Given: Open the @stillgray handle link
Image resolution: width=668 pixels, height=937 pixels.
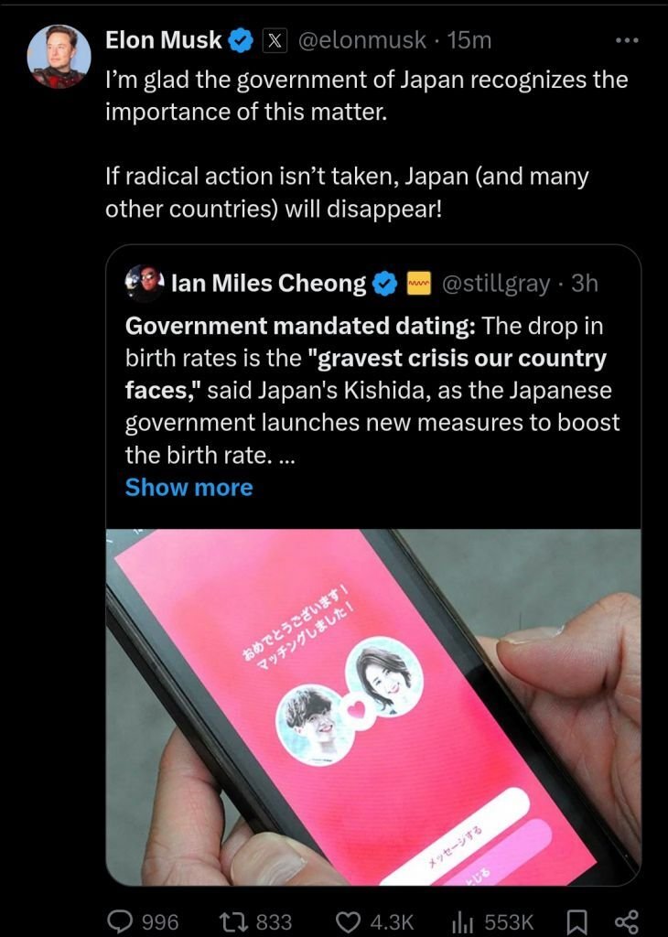Looking at the screenshot, I should [495, 284].
